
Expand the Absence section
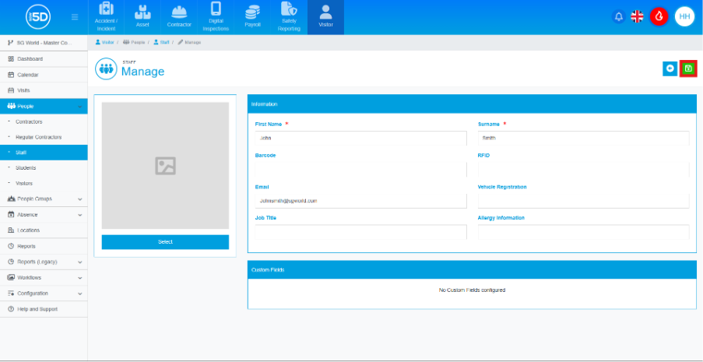(x=44, y=214)
